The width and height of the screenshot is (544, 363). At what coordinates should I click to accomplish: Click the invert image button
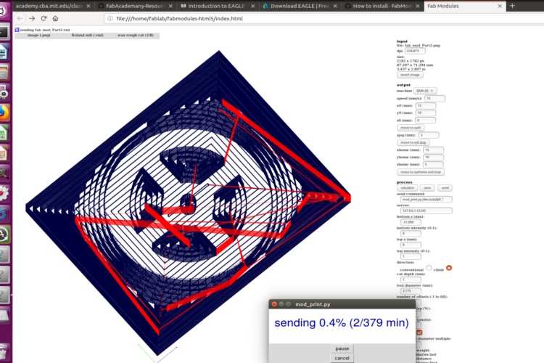[x=410, y=75]
